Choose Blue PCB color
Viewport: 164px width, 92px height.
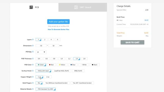73,65
